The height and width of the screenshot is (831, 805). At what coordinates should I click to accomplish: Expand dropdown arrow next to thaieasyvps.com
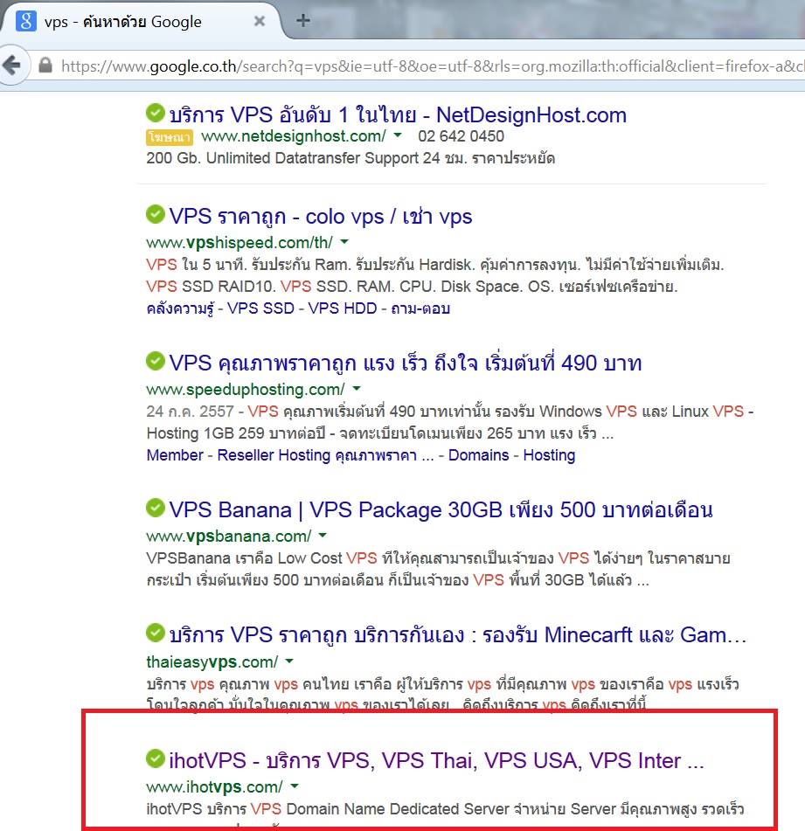(x=289, y=661)
